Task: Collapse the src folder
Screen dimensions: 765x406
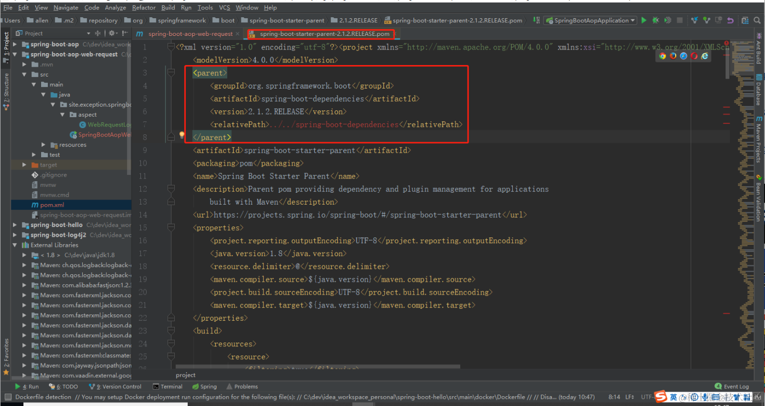Action: click(x=24, y=74)
